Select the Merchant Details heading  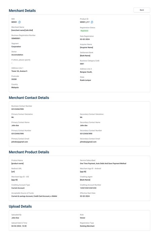22,11
